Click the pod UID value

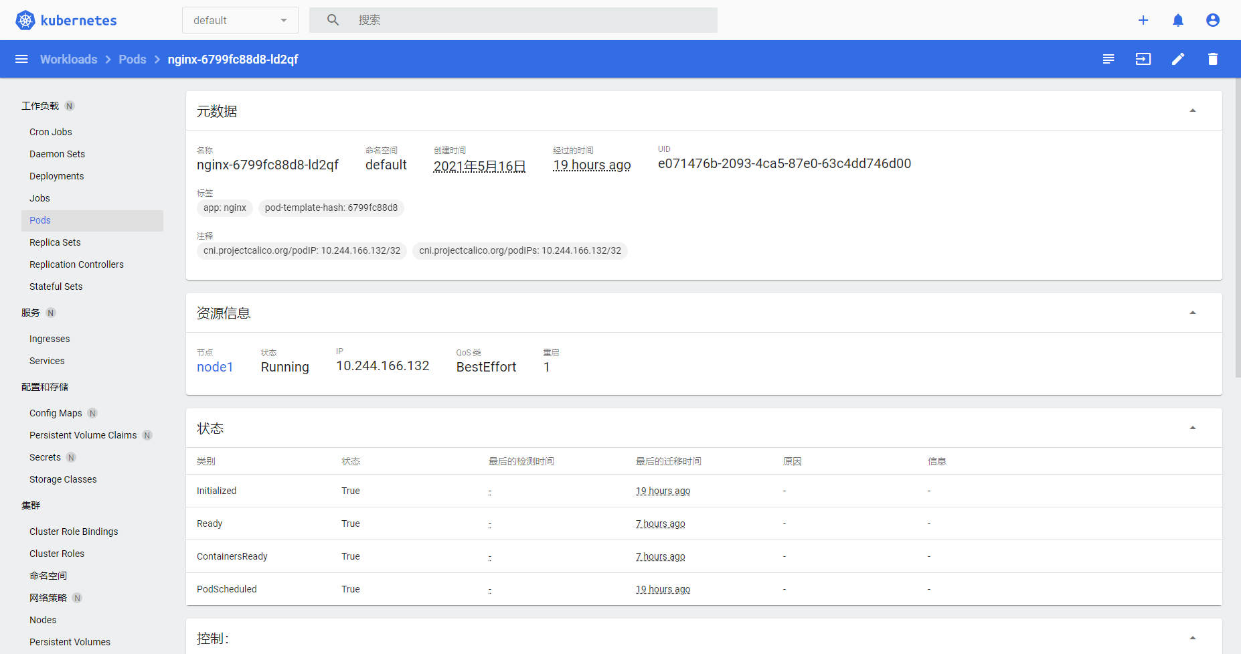784,163
